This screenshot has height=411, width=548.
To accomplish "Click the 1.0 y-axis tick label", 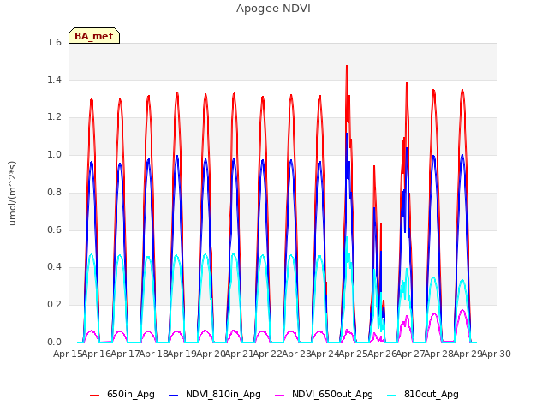I will pos(54,154).
